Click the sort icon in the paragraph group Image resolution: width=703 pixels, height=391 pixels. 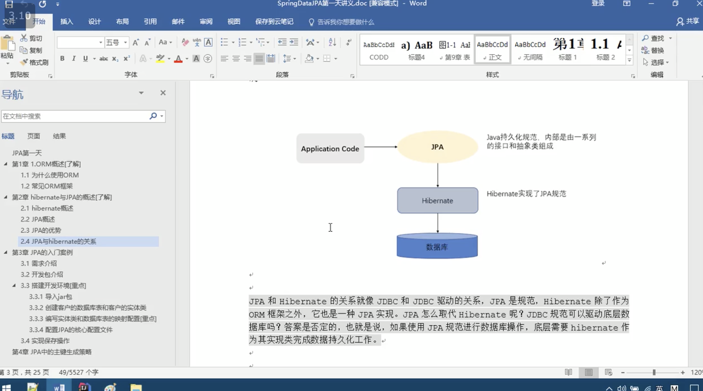[332, 42]
